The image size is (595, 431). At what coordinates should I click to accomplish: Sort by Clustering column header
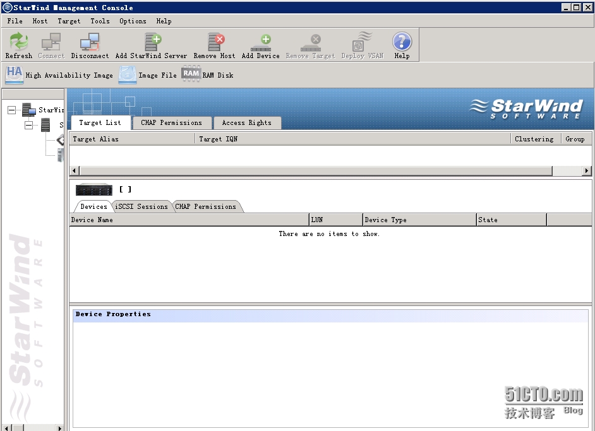[536, 139]
